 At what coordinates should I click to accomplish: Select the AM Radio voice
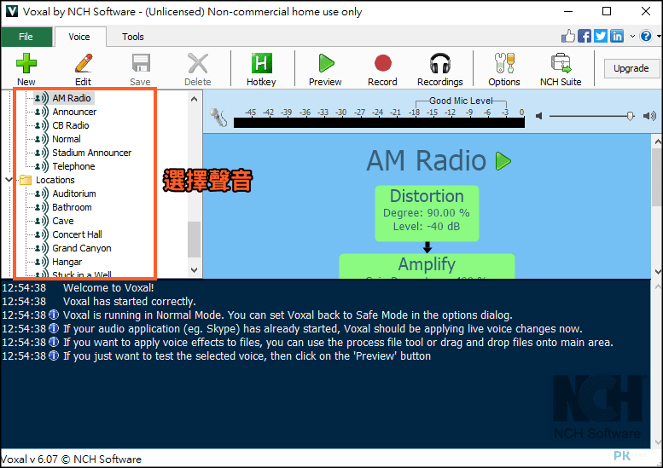[x=71, y=98]
